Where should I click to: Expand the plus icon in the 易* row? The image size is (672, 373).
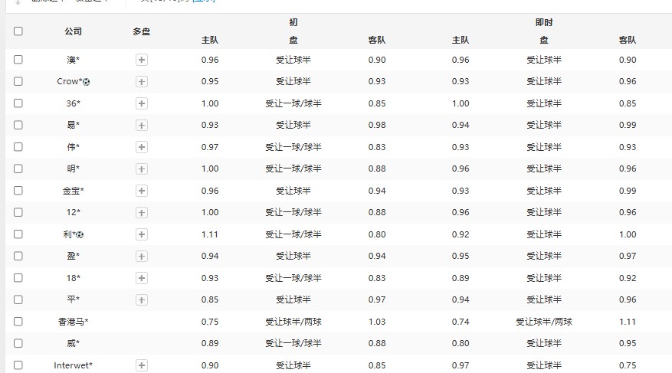142,125
